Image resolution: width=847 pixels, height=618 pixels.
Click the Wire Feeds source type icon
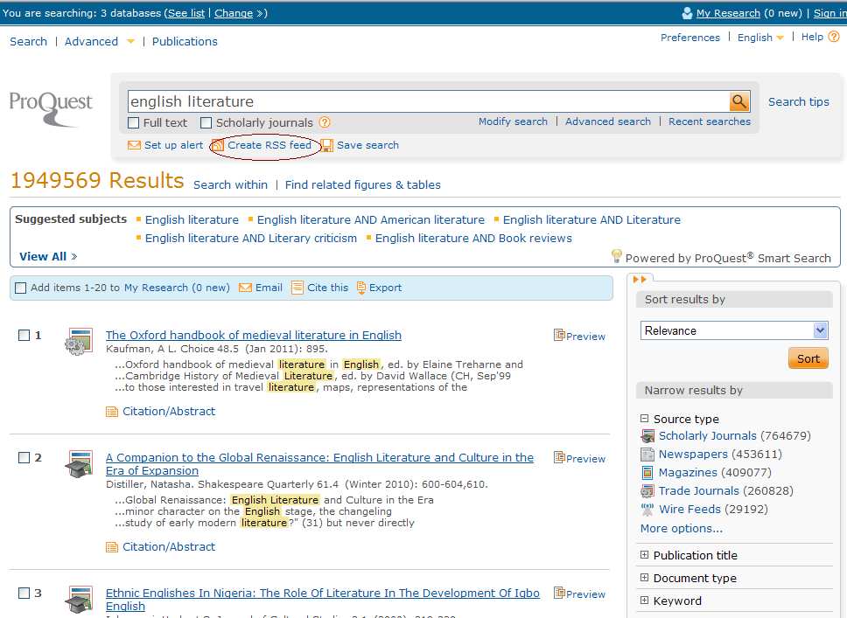[647, 509]
